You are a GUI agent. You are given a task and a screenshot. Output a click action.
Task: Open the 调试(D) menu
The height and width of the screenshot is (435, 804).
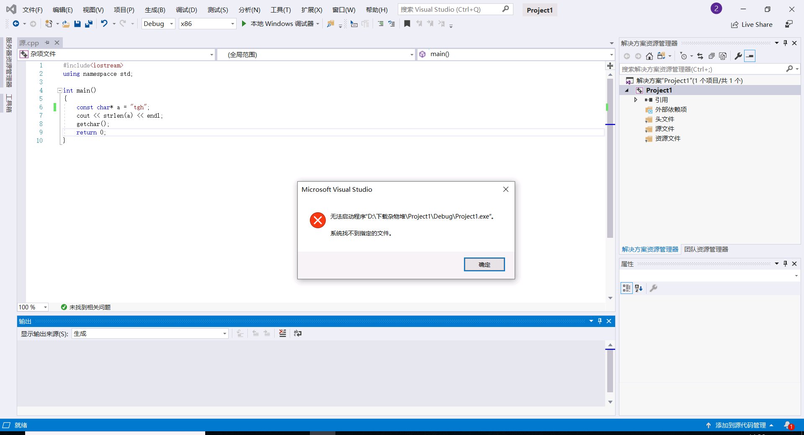(x=186, y=10)
